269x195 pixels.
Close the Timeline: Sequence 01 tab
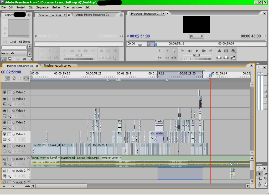(x=37, y=66)
